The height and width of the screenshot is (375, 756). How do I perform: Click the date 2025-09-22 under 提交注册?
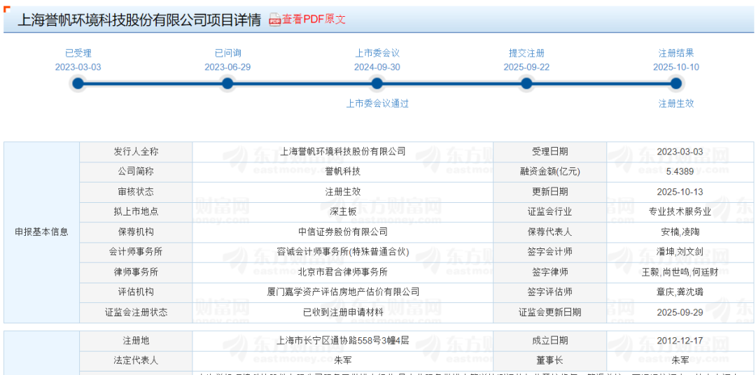coord(526,67)
